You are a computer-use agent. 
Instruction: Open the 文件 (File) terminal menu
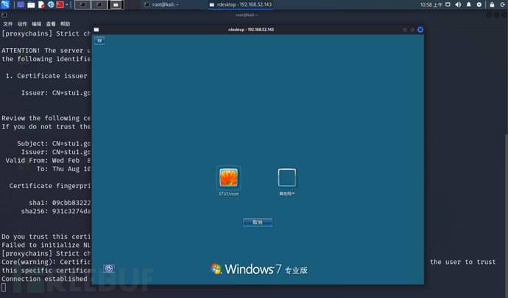(x=8, y=24)
